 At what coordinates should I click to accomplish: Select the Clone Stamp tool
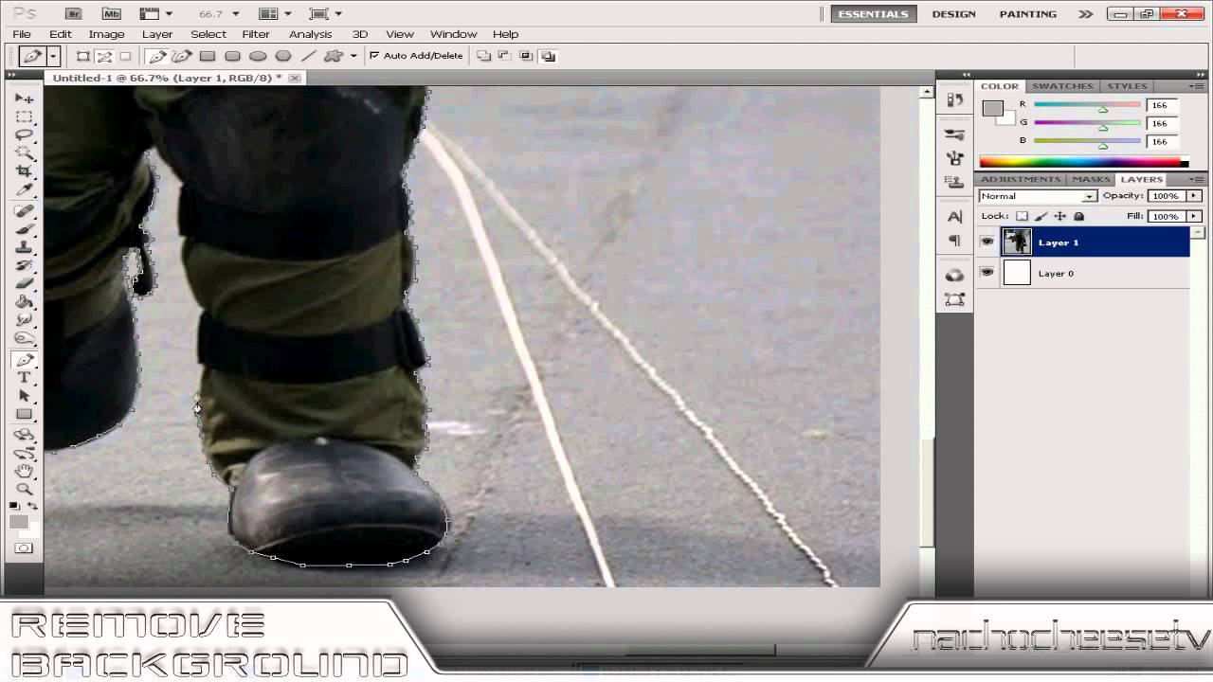click(x=25, y=247)
